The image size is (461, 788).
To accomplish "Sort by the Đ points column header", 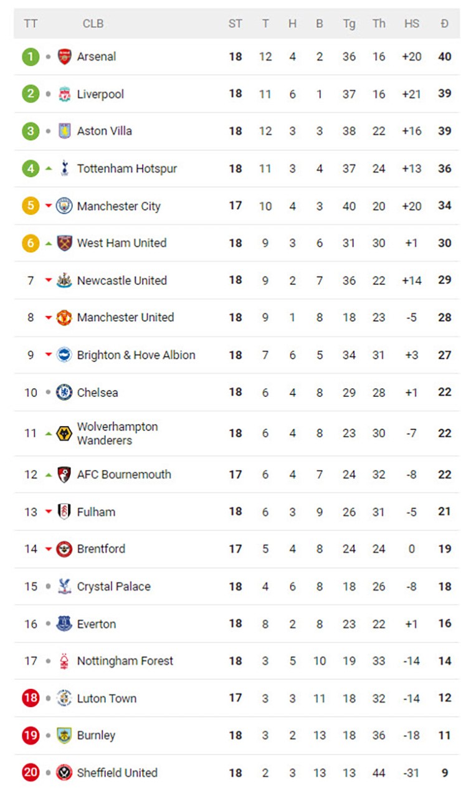I will pyautogui.click(x=444, y=24).
